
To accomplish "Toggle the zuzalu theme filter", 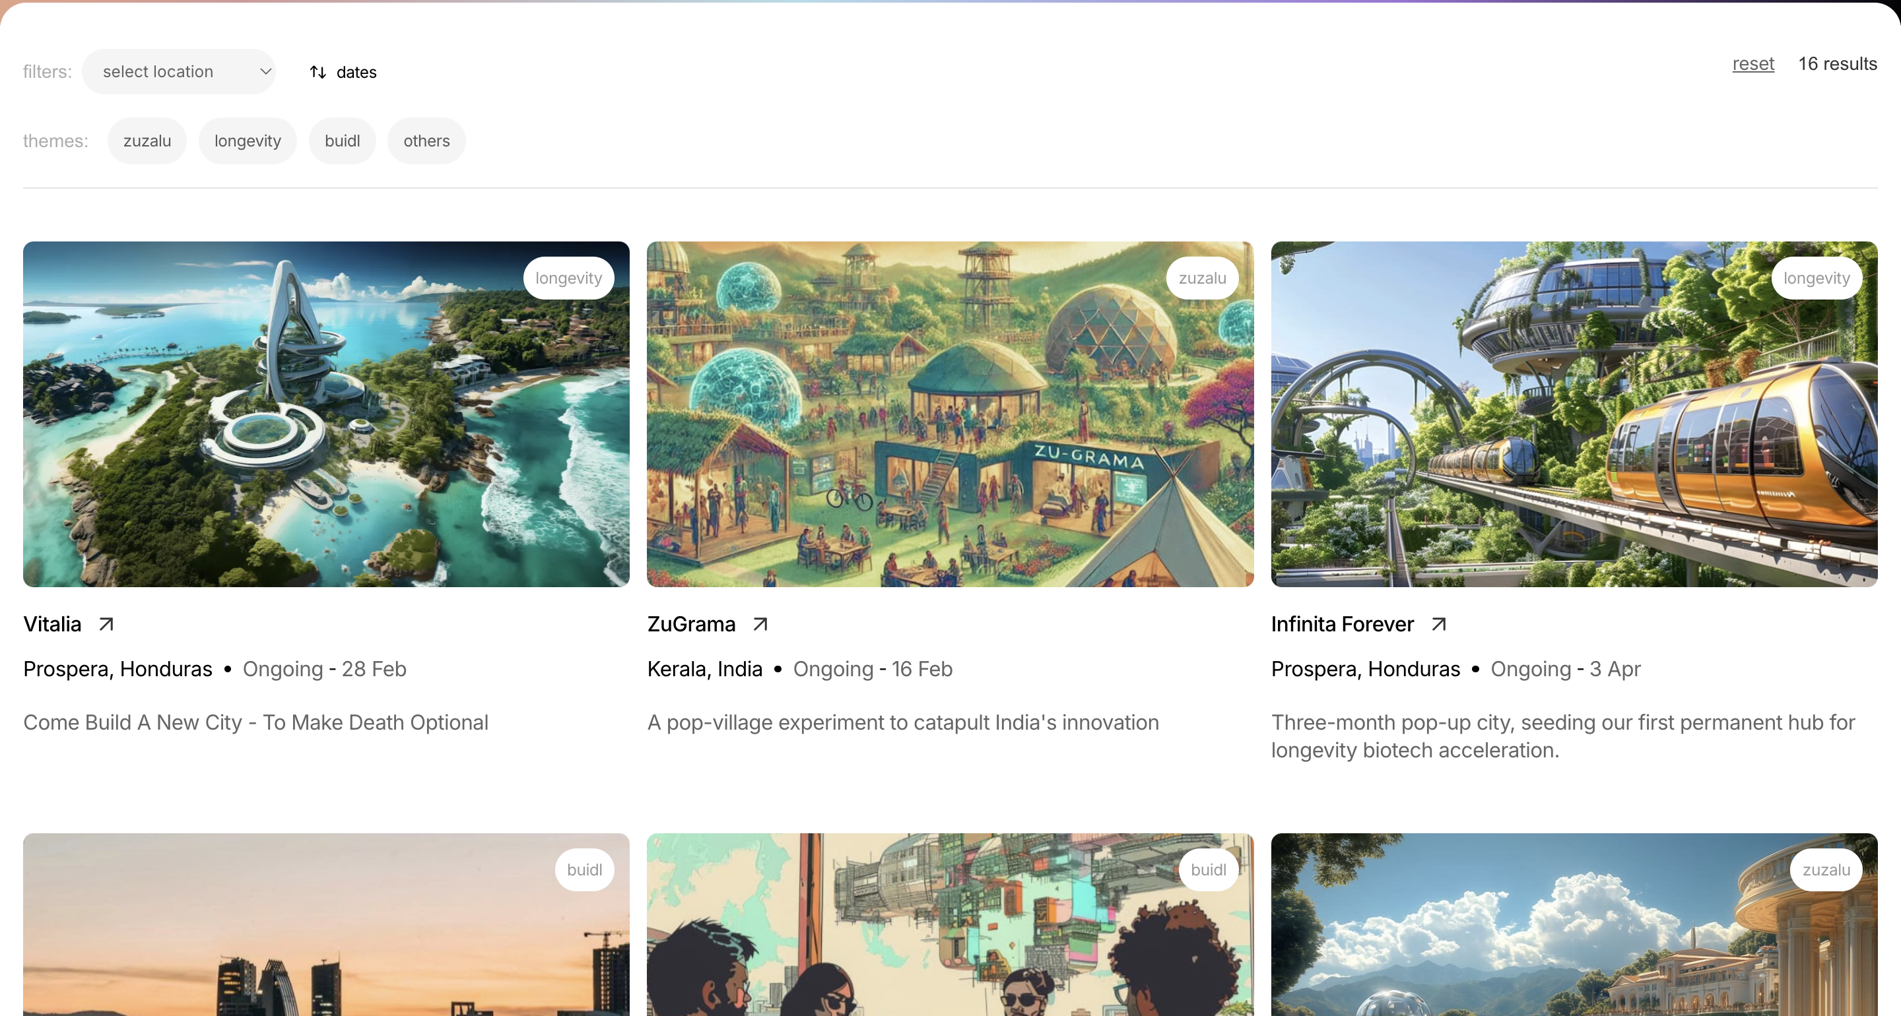I will pos(147,141).
